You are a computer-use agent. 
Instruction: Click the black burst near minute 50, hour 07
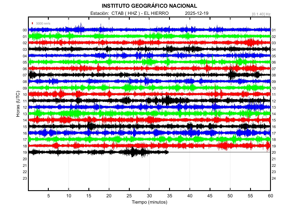coord(232,75)
